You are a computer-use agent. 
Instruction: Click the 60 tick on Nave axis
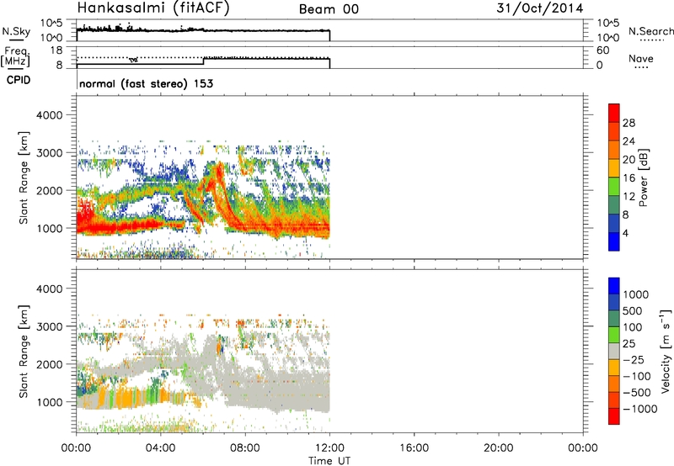tap(603, 50)
